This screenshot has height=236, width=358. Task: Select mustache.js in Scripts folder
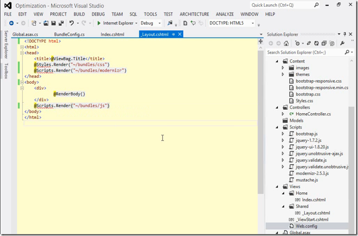307,180
